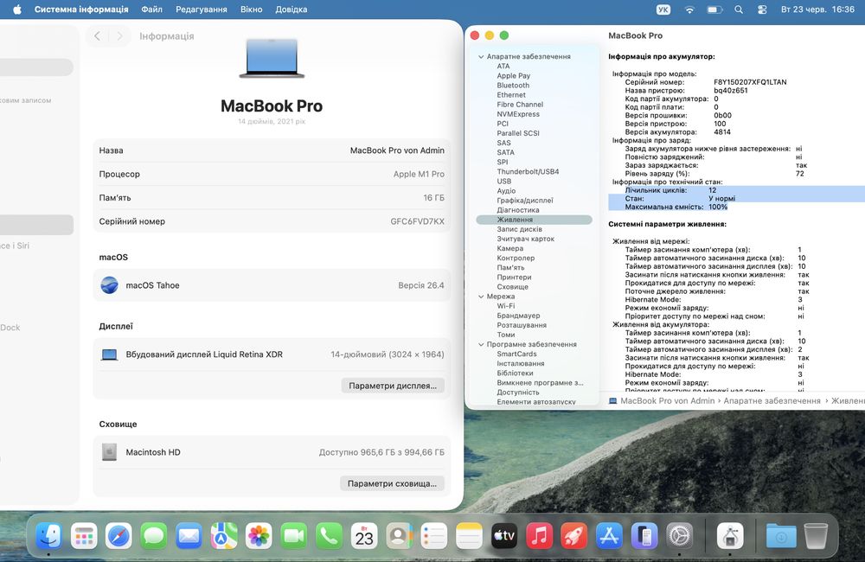Open the Apple menu

click(x=17, y=10)
